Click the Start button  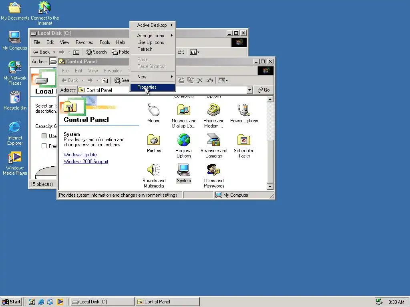[x=12, y=302]
